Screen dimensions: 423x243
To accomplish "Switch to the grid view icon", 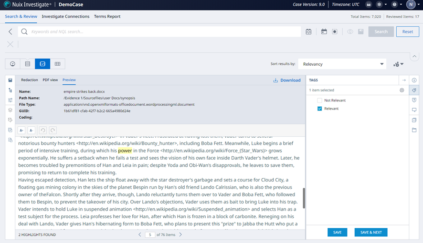I will coord(57,64).
